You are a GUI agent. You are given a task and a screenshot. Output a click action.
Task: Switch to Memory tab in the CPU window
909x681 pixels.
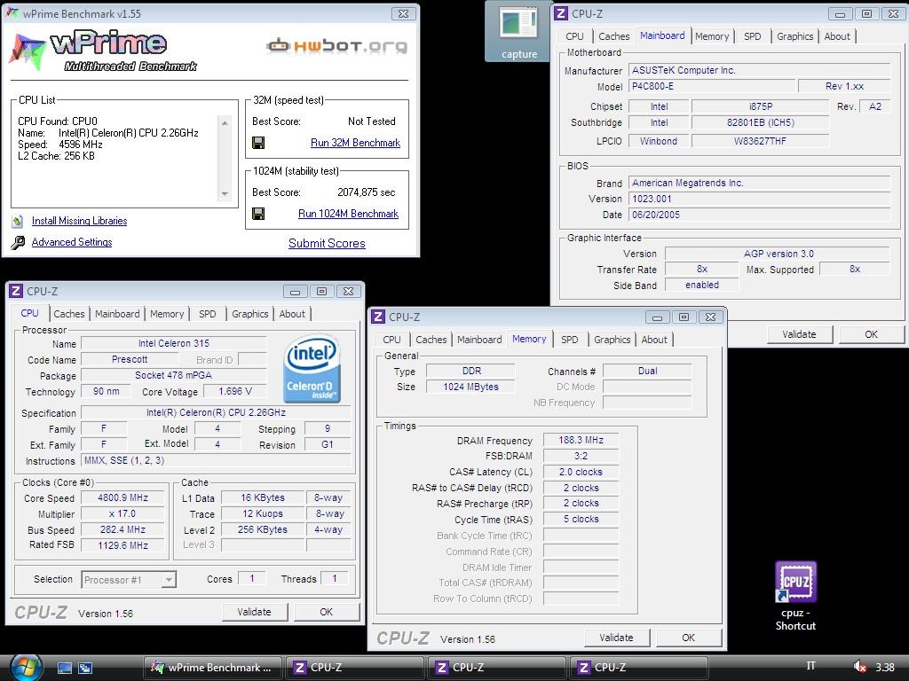coord(167,314)
